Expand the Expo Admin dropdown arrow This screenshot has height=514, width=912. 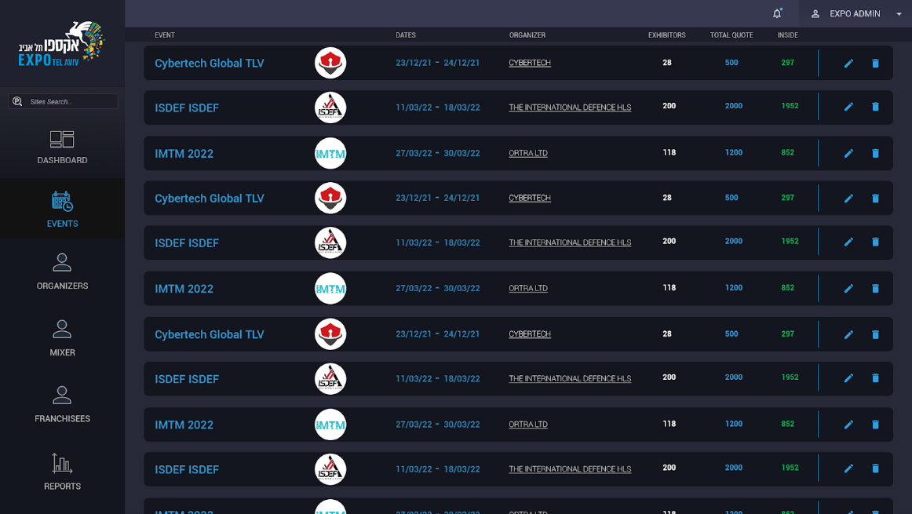(899, 14)
